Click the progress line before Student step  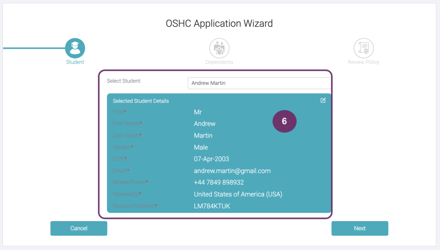(x=33, y=48)
